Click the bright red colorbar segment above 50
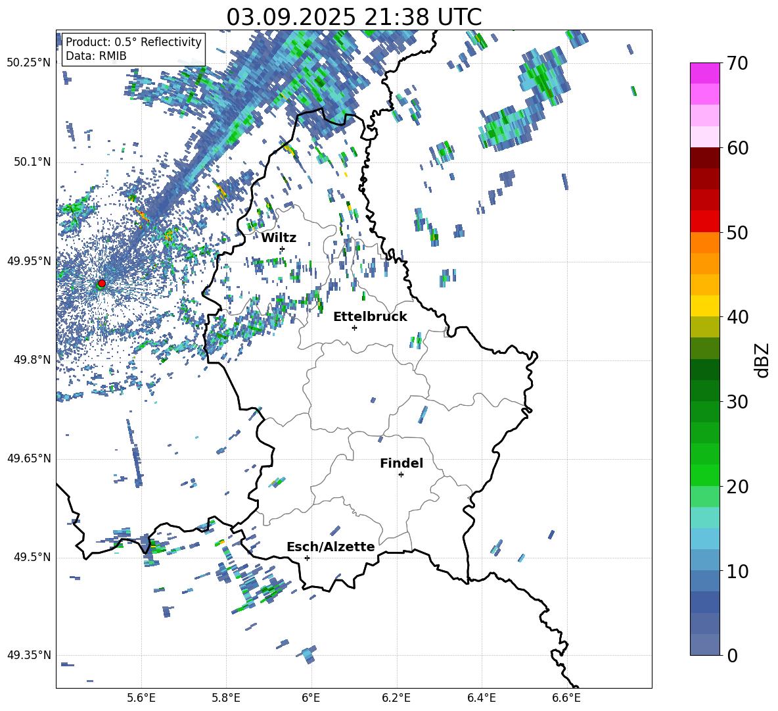 click(705, 222)
